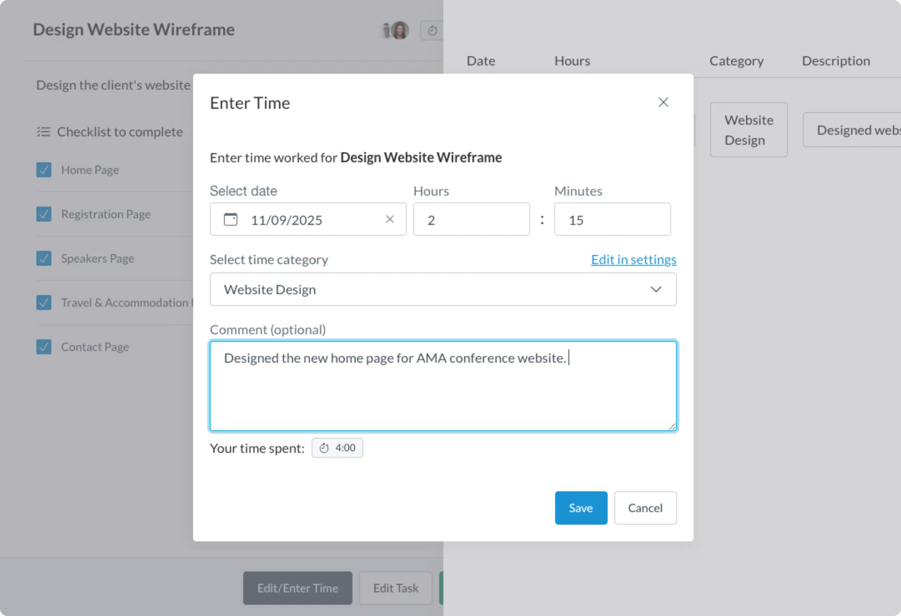The image size is (901, 616).
Task: Click the 4:00 time spent badge
Action: coord(337,448)
